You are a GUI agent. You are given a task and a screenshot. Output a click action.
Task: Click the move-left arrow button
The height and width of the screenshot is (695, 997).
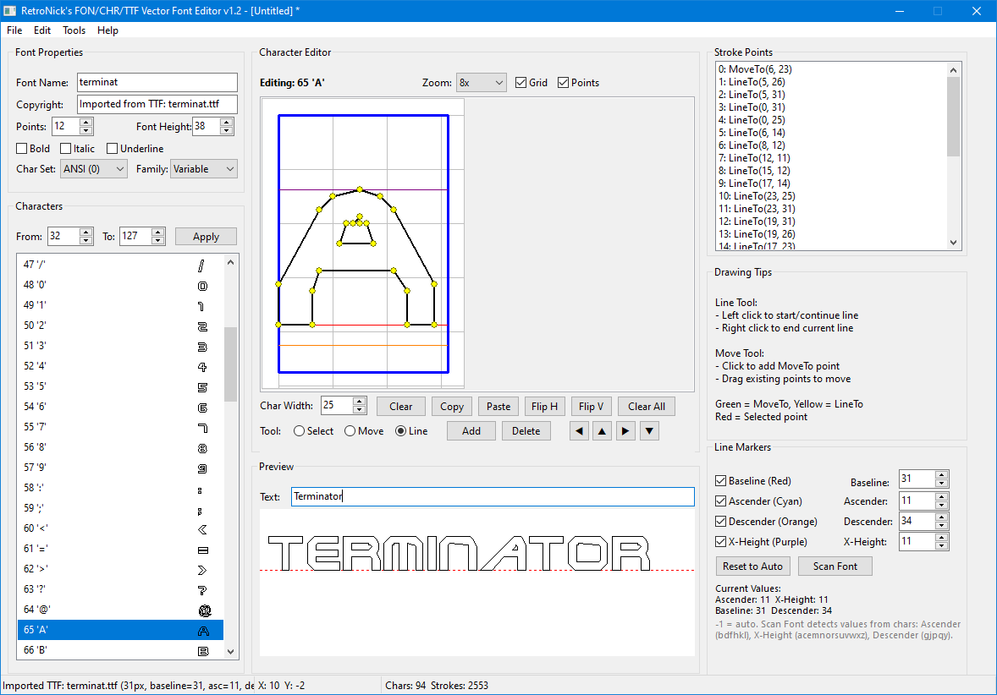(x=579, y=430)
